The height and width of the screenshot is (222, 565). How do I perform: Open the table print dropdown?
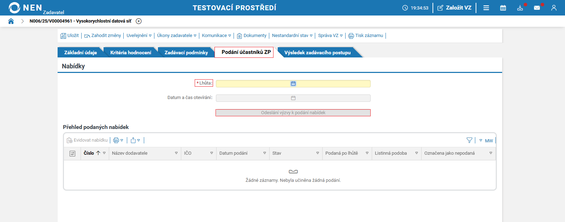[118, 140]
